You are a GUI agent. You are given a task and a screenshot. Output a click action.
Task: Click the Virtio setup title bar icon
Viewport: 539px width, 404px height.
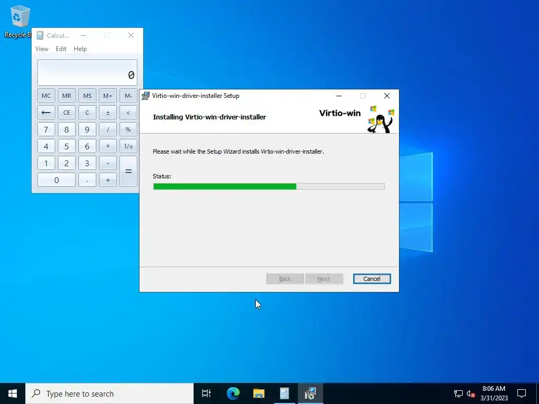(x=145, y=96)
